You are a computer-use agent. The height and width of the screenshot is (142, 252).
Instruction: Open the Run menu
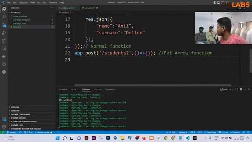point(44,3)
